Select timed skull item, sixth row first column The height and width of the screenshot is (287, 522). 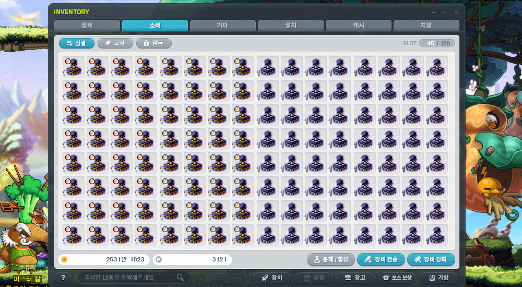tap(74, 187)
